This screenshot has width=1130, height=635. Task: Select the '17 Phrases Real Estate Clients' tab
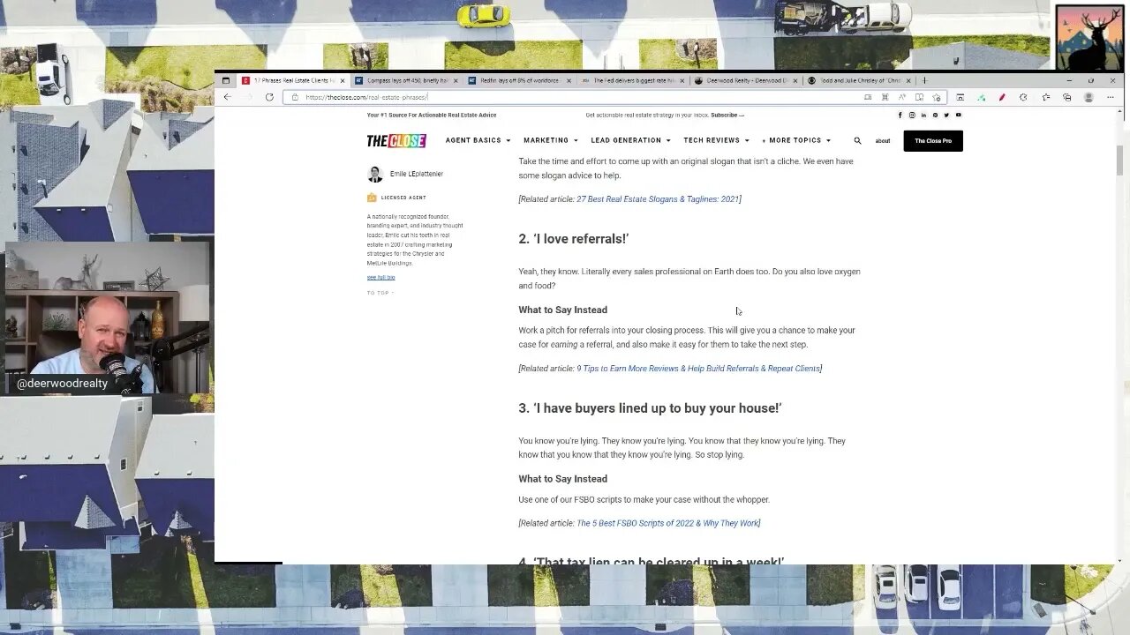pyautogui.click(x=293, y=80)
